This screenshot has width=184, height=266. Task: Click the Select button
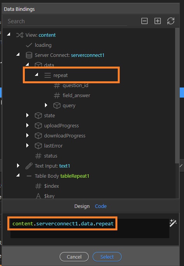click(107, 257)
